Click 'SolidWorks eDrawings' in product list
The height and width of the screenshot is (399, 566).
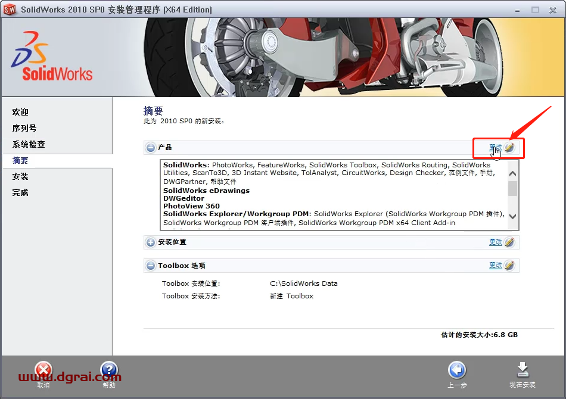[206, 191]
